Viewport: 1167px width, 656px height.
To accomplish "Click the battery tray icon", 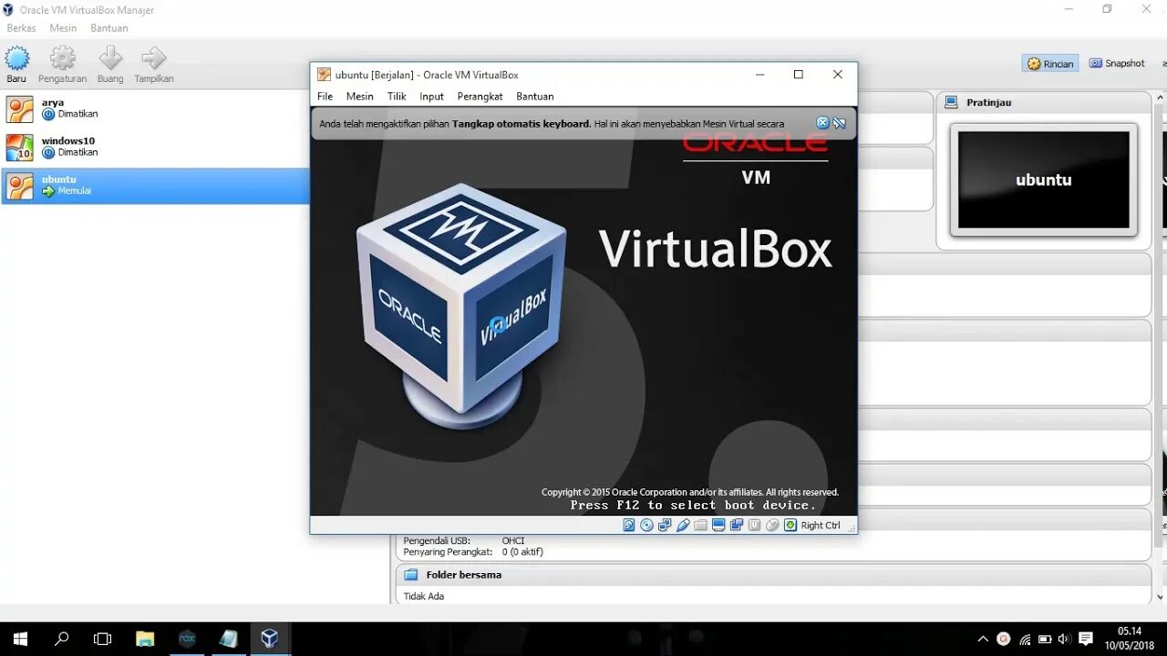I will [x=1044, y=640].
